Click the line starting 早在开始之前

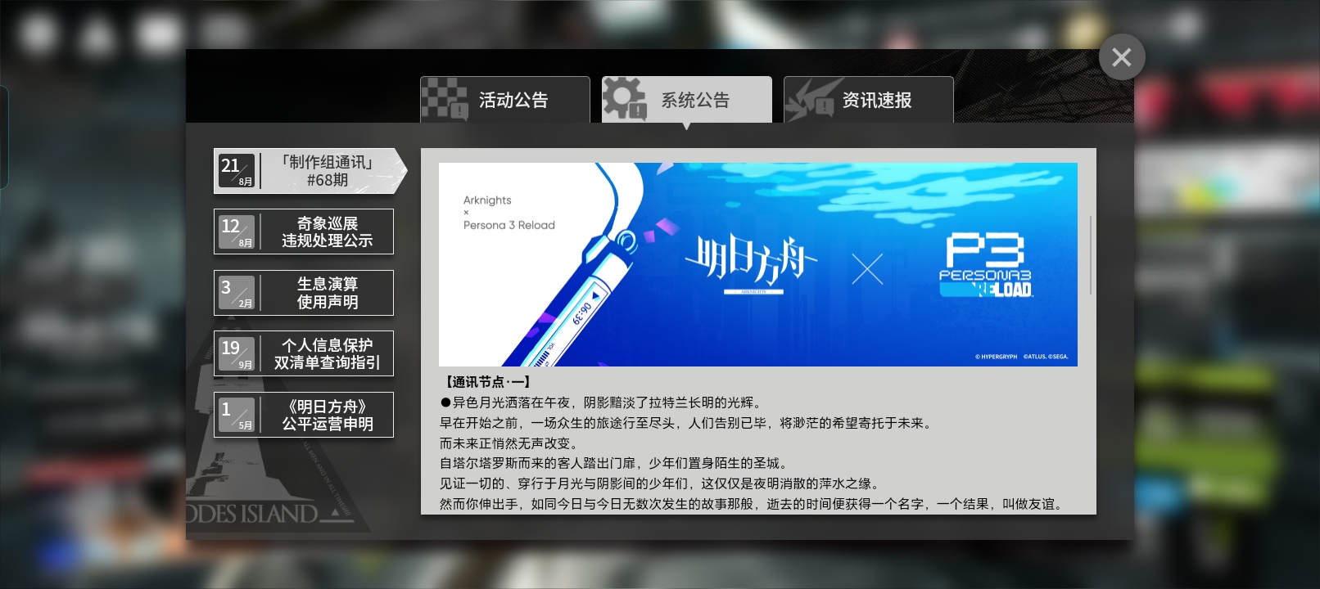click(686, 423)
